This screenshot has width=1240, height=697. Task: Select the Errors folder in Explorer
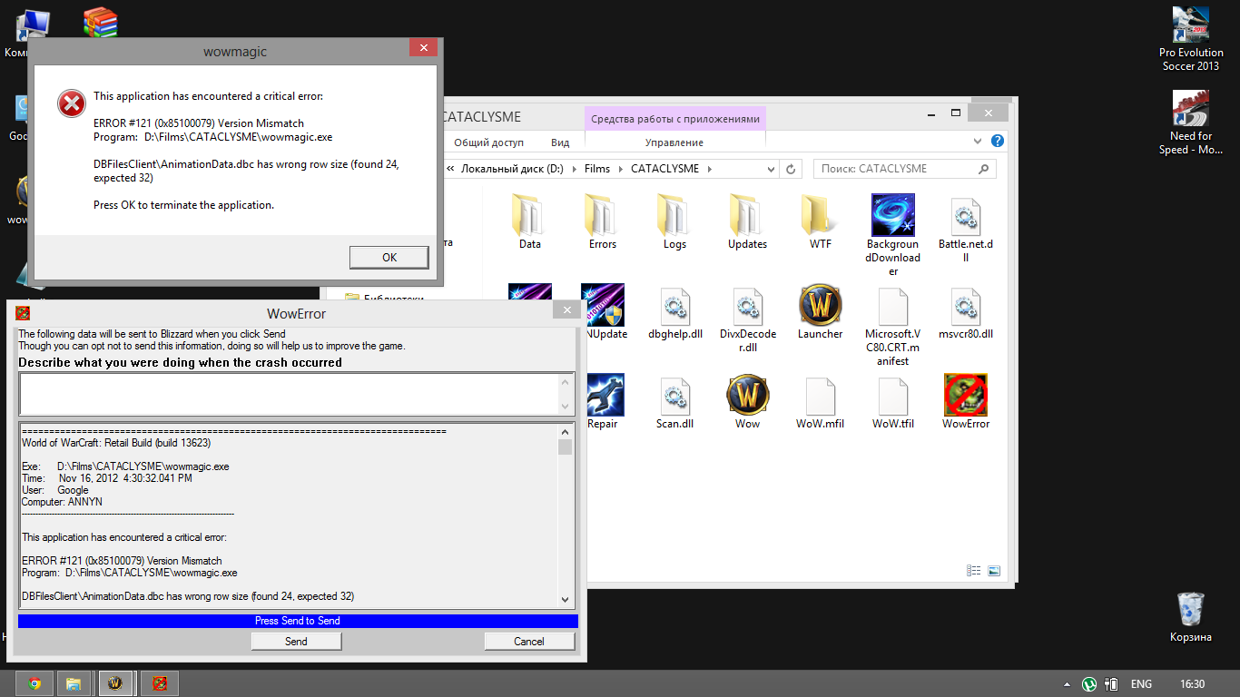pos(603,222)
